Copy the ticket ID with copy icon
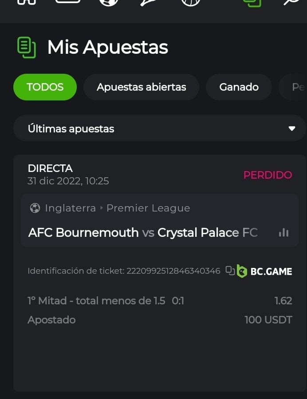 (230, 270)
